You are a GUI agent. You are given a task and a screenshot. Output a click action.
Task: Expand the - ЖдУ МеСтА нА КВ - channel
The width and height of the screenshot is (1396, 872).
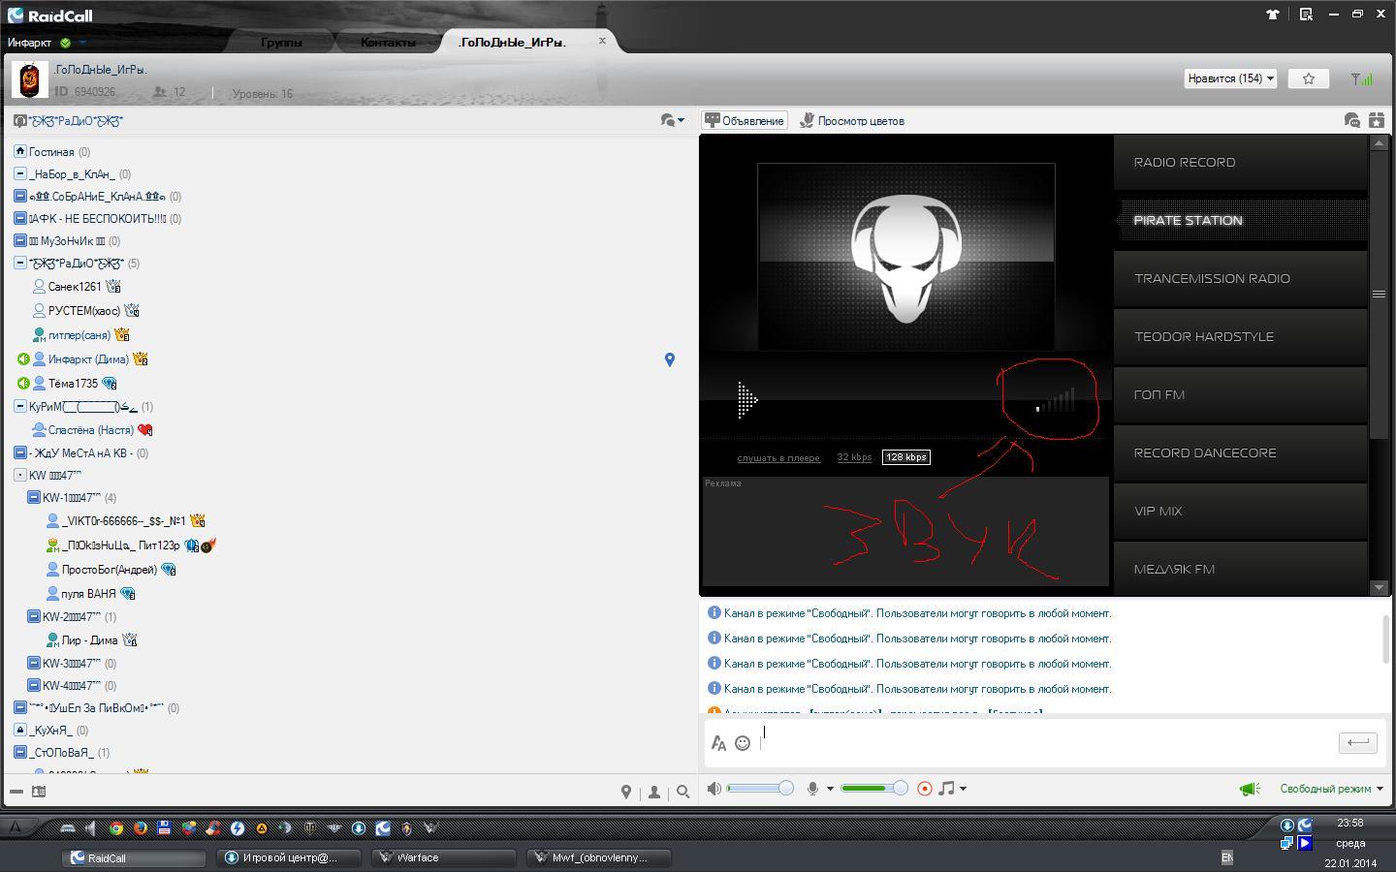point(20,452)
